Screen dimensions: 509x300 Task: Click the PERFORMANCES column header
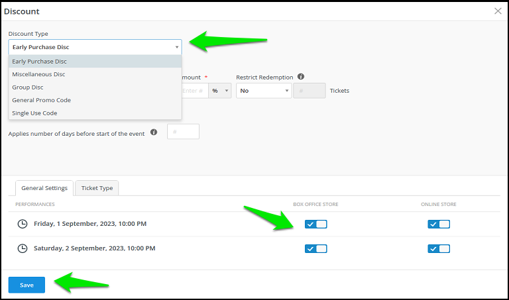(x=35, y=205)
